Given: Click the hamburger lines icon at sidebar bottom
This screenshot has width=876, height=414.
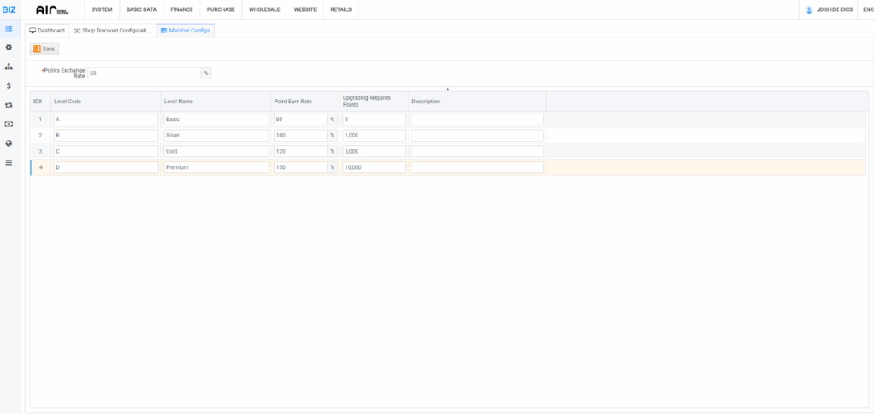Looking at the screenshot, I should click(9, 162).
